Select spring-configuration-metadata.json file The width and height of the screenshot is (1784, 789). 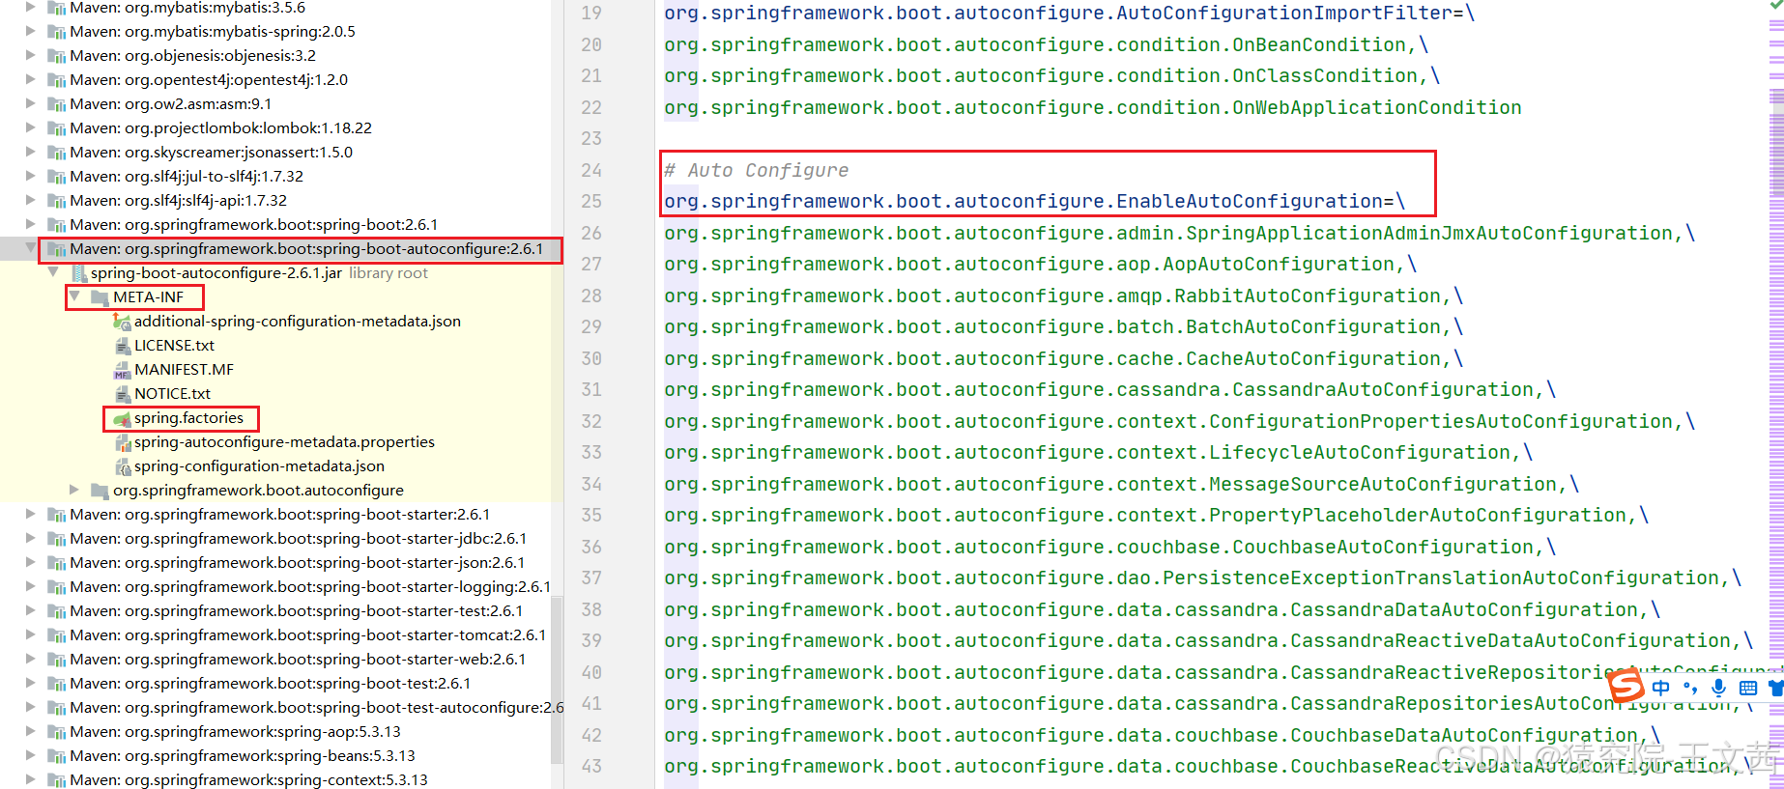coord(259,466)
